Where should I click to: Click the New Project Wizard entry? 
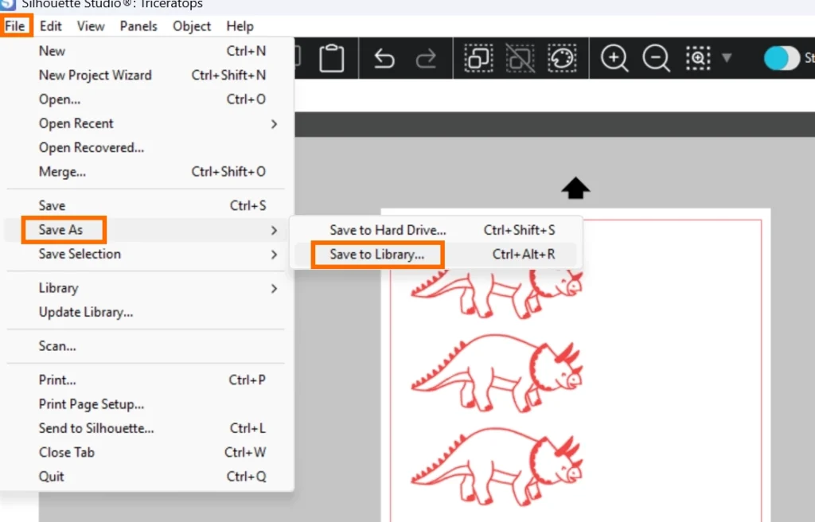click(x=95, y=75)
